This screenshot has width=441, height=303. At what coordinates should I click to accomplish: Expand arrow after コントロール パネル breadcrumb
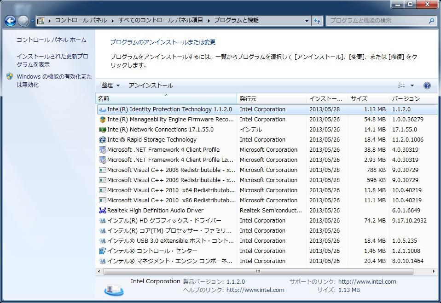(x=112, y=21)
